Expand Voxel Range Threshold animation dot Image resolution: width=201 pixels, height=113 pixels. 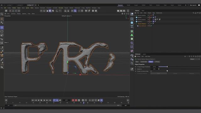click(x=136, y=67)
